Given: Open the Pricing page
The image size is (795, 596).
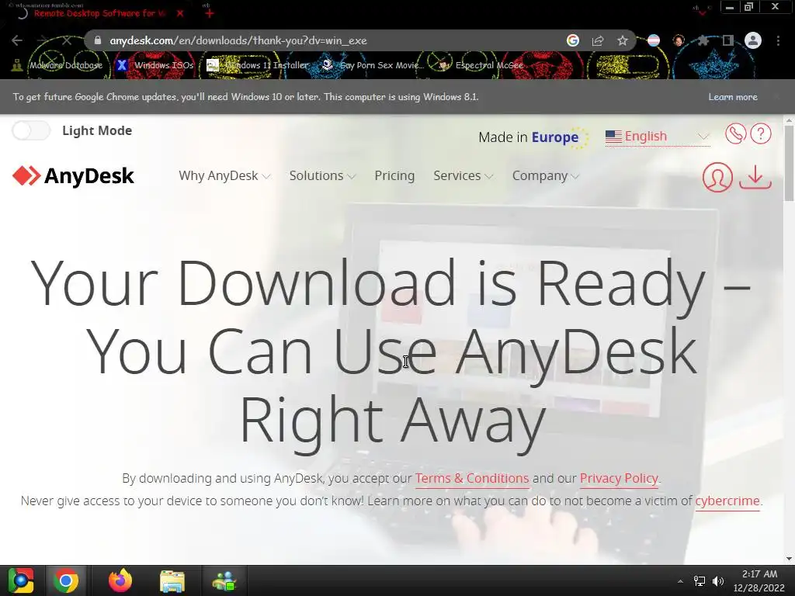Looking at the screenshot, I should [394, 176].
